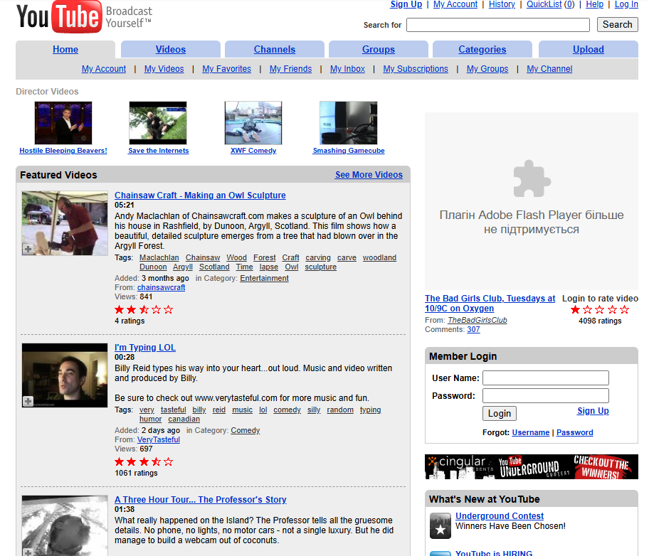Open Underground Contest news link
The width and height of the screenshot is (649, 556).
pyautogui.click(x=499, y=516)
